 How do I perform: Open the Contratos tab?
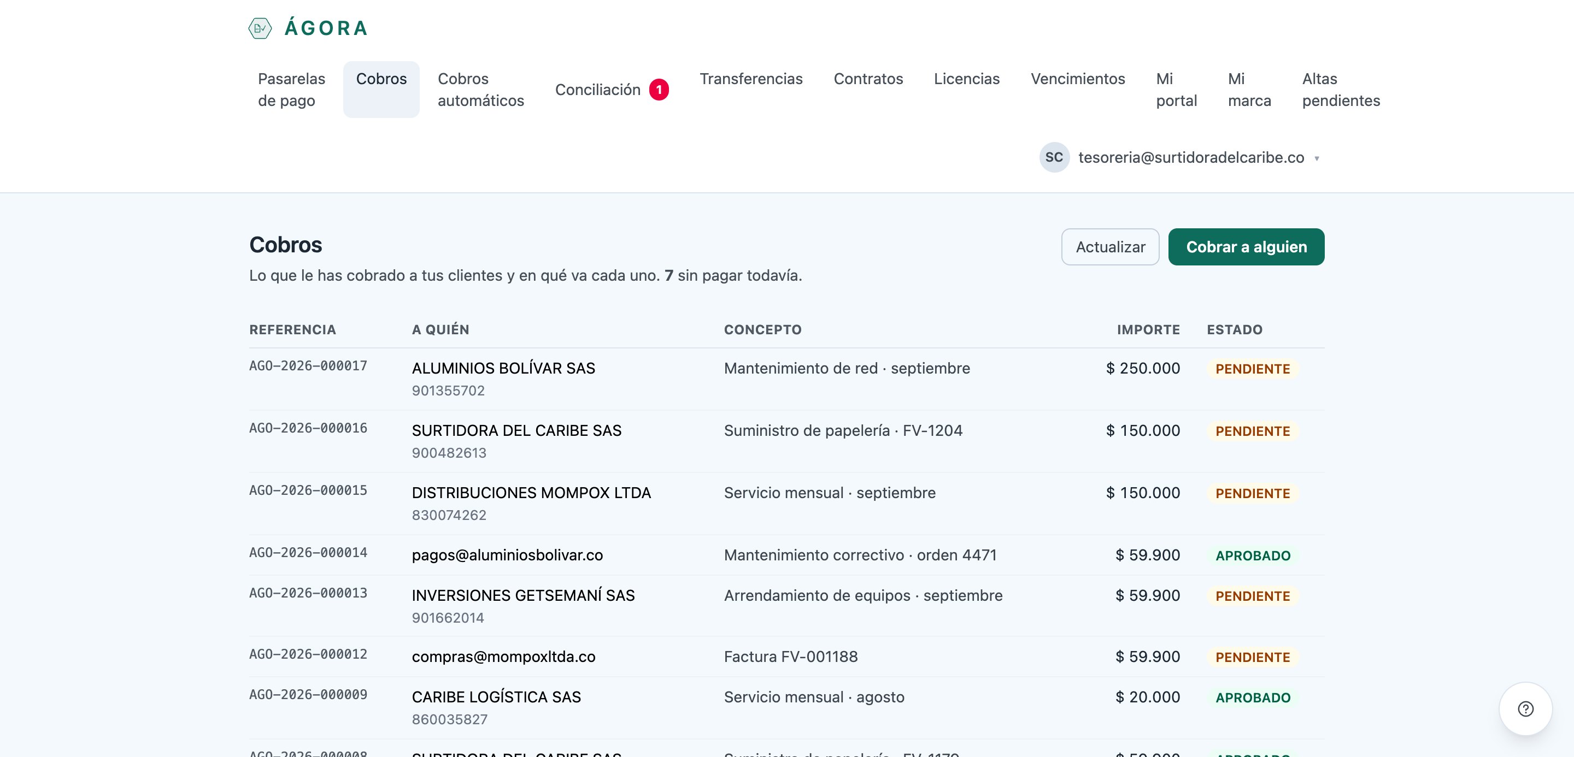868,79
